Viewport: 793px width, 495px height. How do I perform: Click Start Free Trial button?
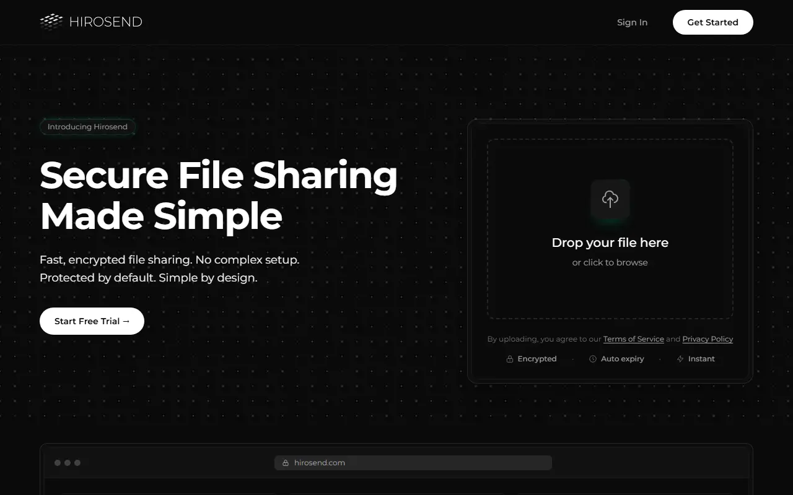[92, 321]
